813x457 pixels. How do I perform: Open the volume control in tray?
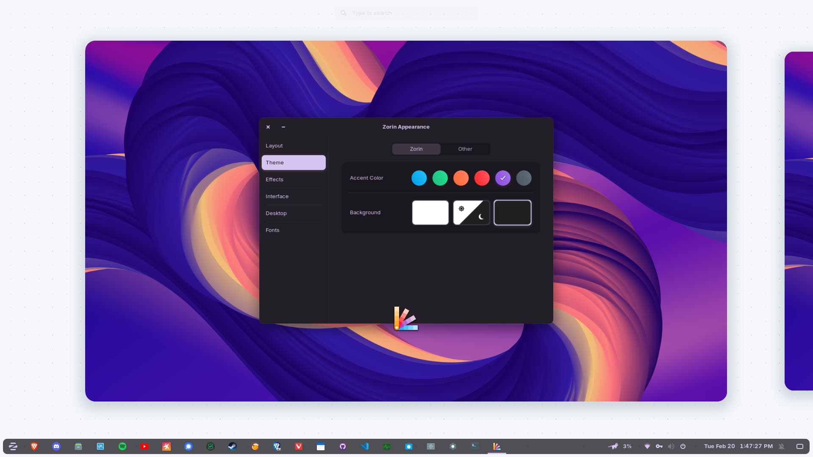tap(671, 446)
